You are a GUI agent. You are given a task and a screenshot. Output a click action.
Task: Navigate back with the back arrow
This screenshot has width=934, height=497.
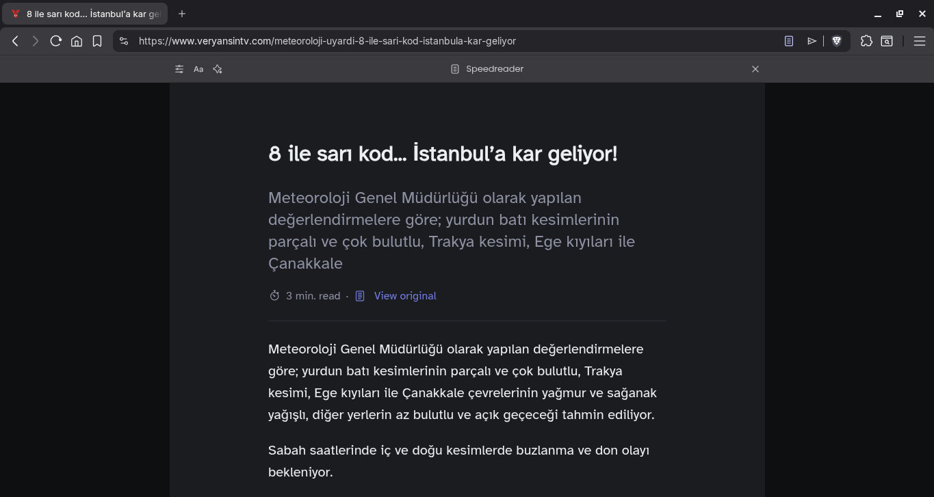click(x=15, y=41)
